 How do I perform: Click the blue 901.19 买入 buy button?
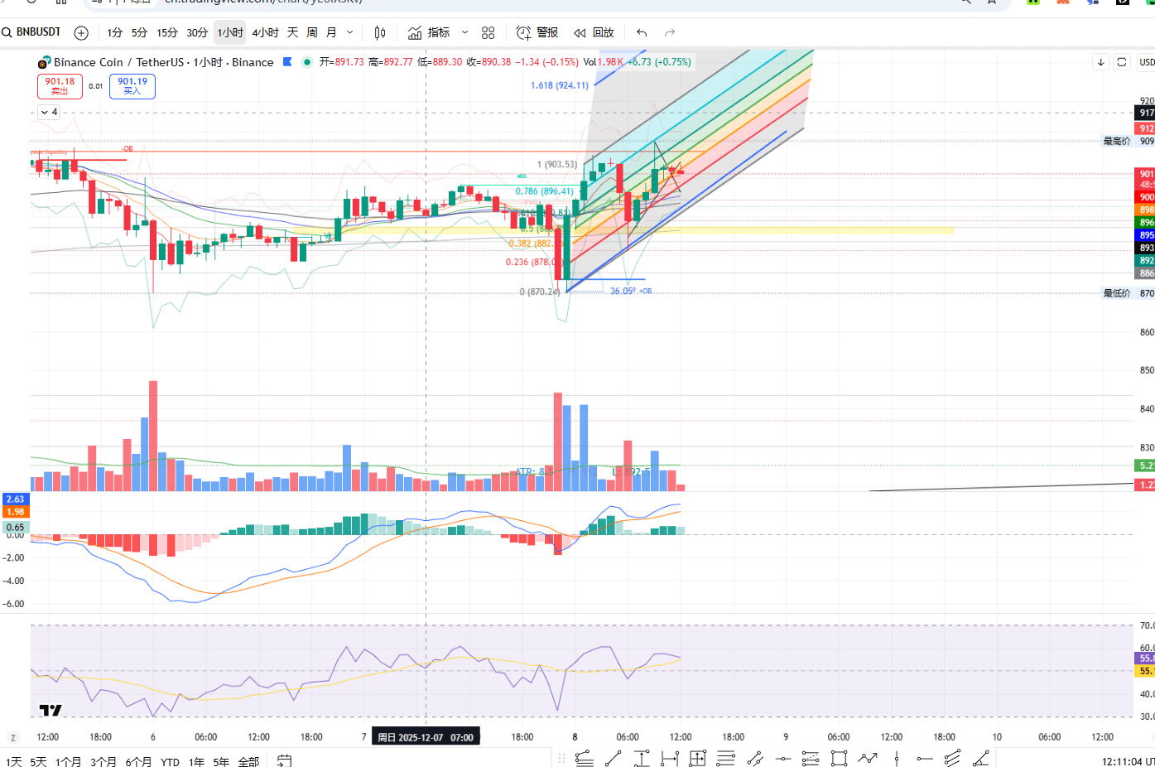132,86
